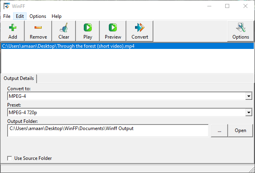Click the Add files toolbar icon
255x173 pixels.
click(13, 31)
